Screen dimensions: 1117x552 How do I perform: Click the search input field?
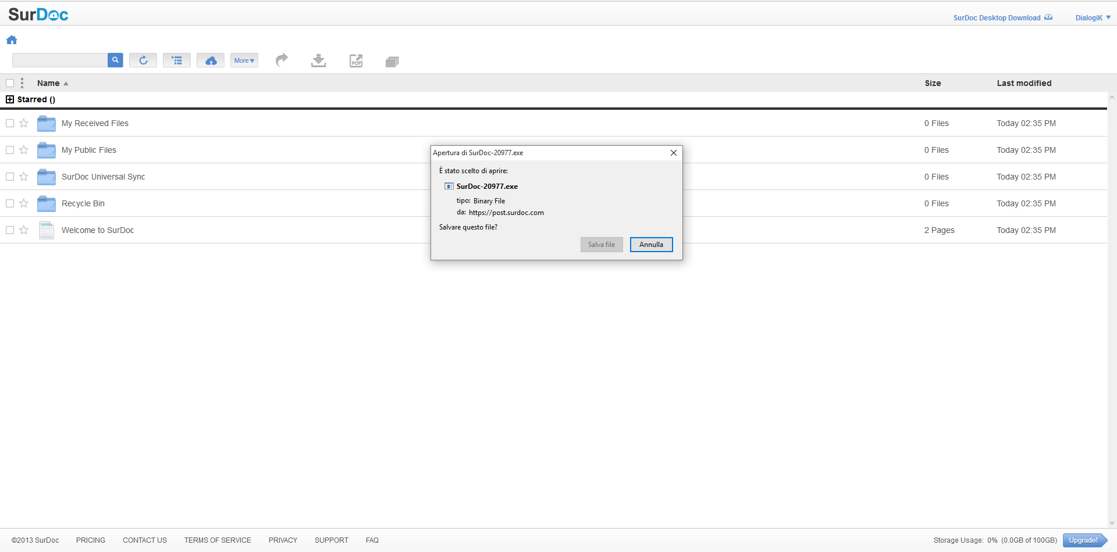click(60, 60)
